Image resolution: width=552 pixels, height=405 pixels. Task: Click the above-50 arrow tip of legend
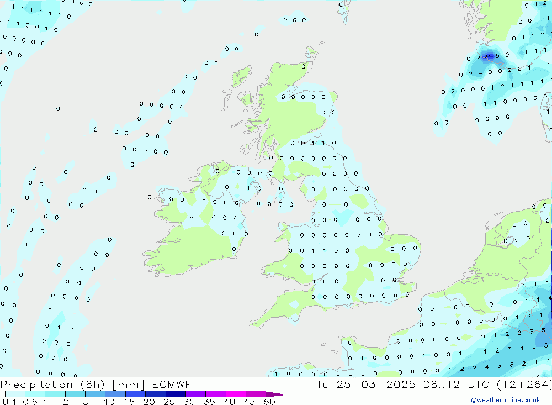pyautogui.click(x=276, y=395)
